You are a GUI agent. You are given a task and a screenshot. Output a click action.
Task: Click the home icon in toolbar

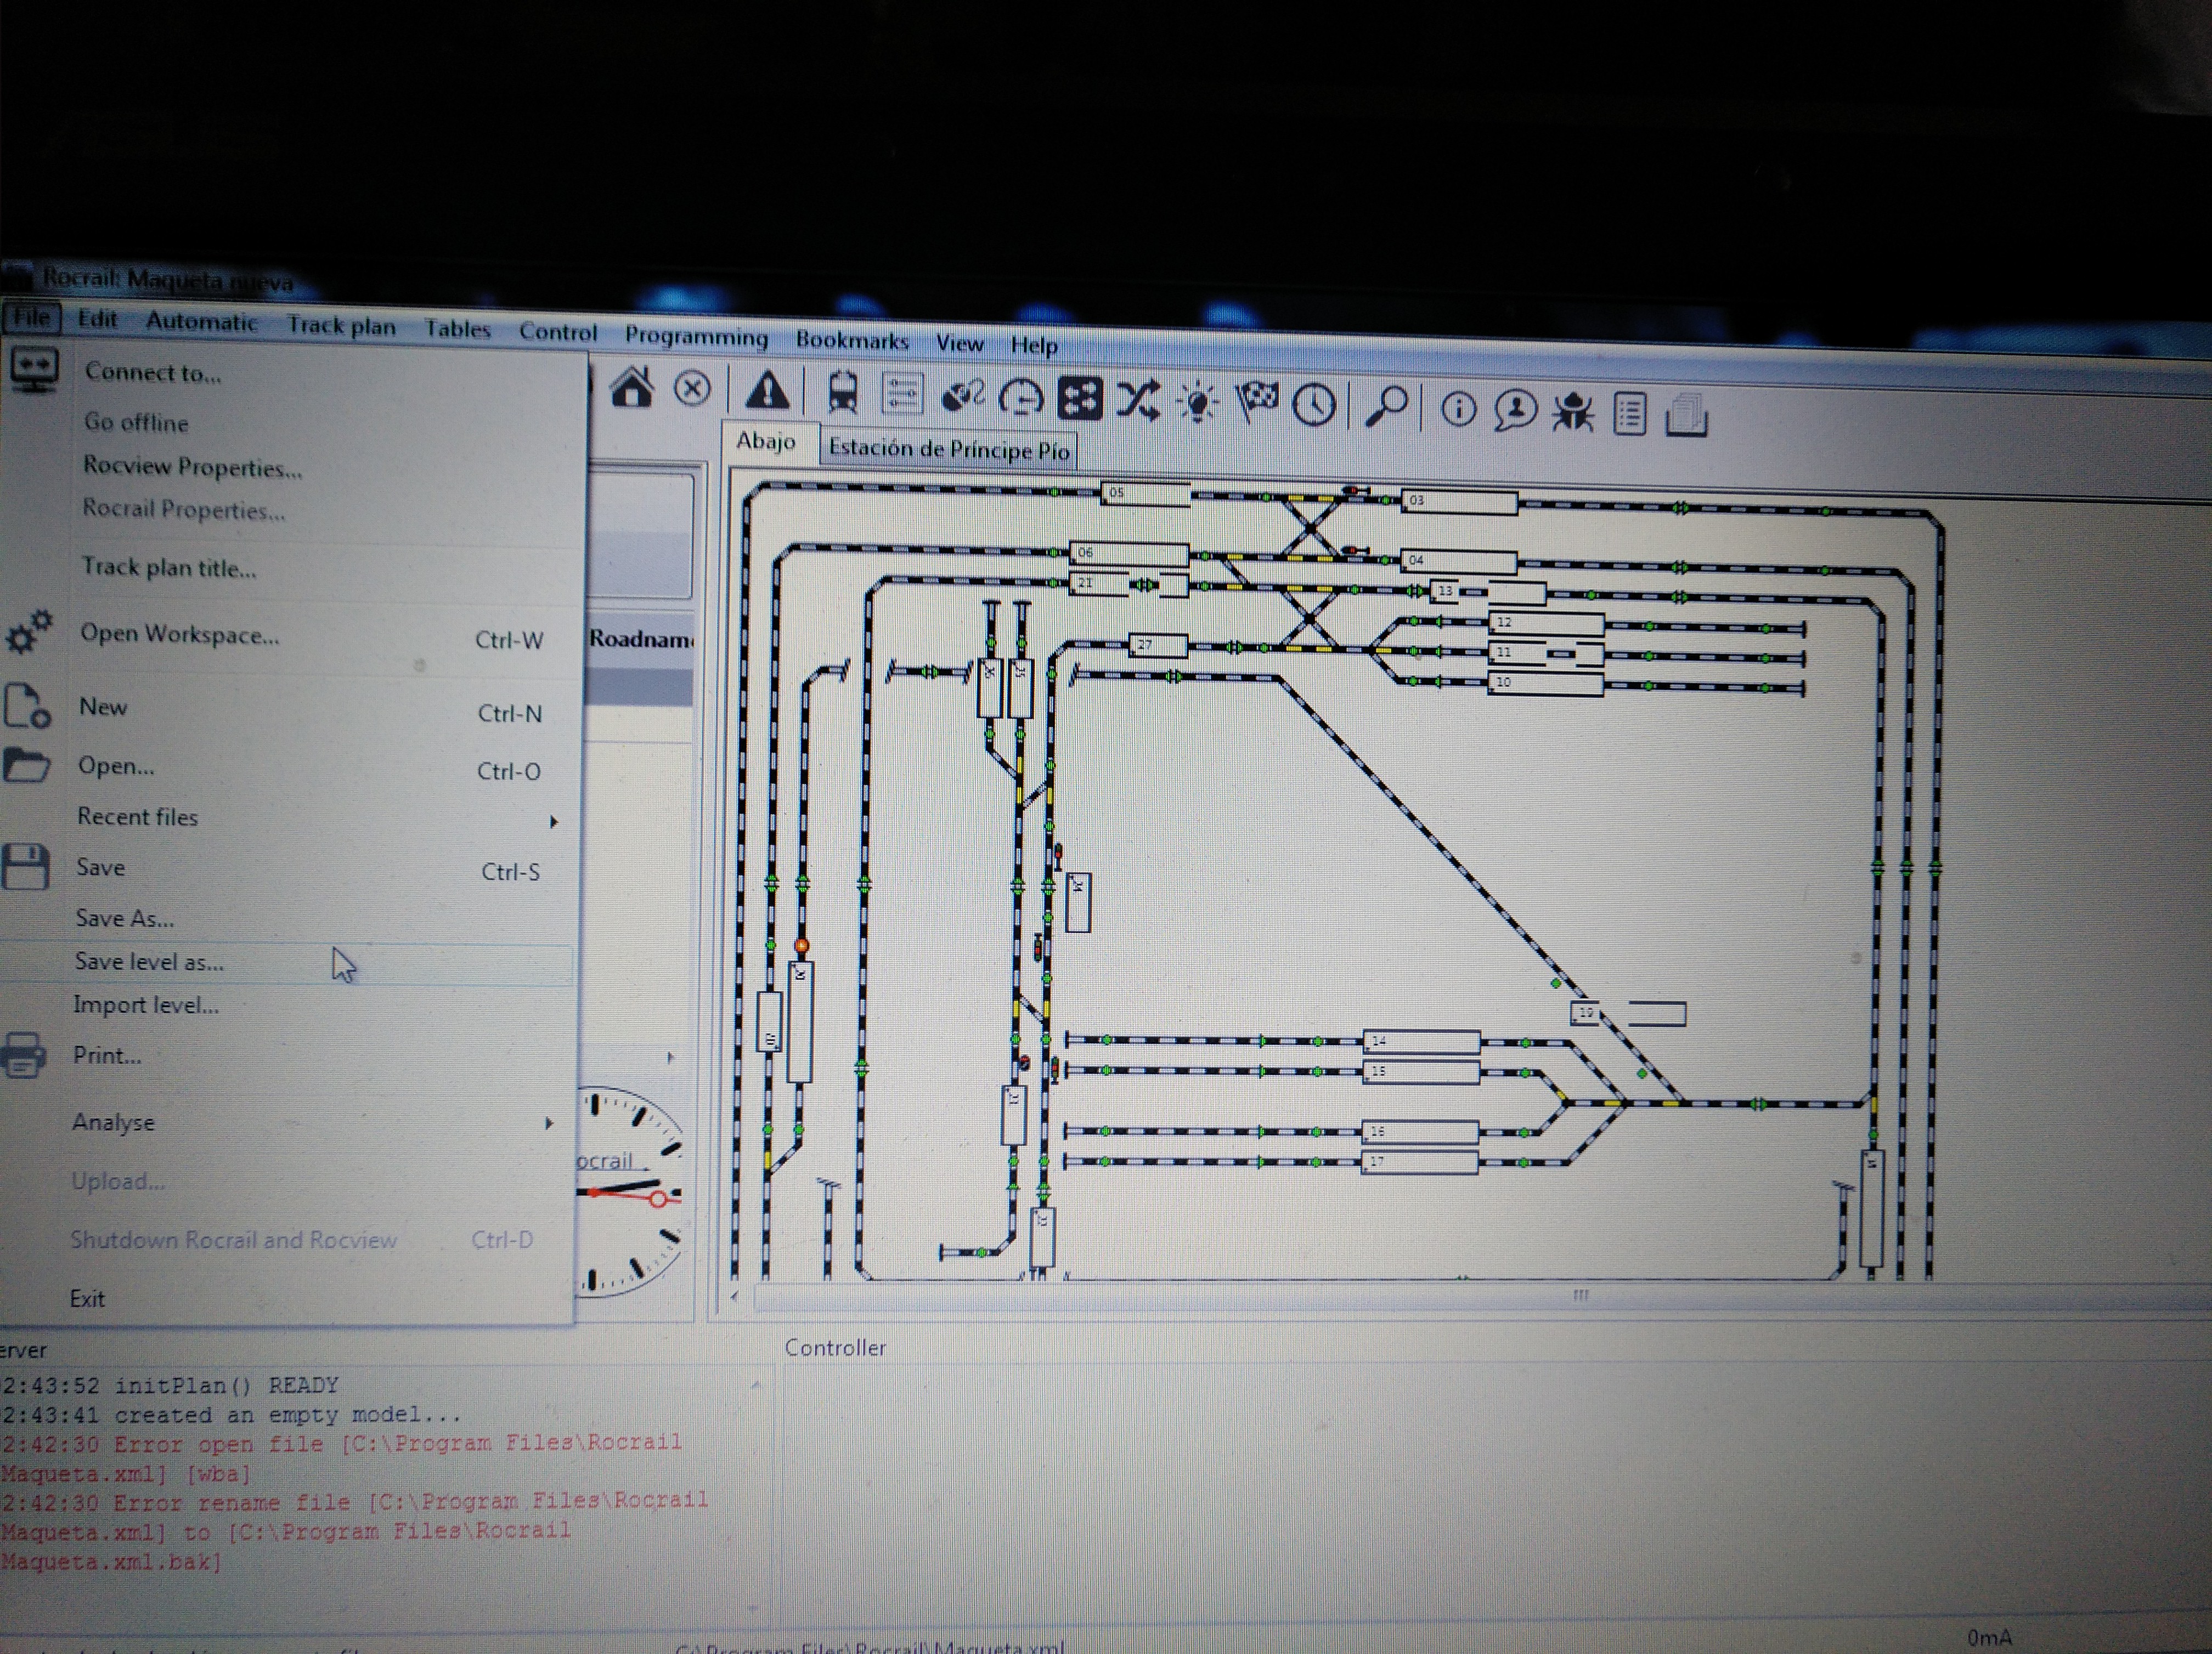point(631,388)
